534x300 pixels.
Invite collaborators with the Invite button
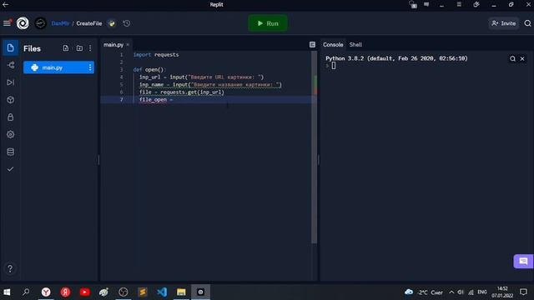[x=504, y=23]
